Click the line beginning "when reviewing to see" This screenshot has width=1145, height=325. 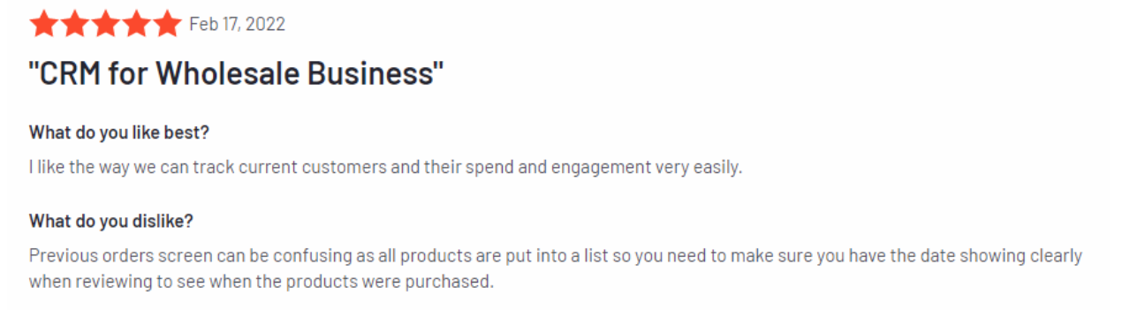[x=260, y=283]
